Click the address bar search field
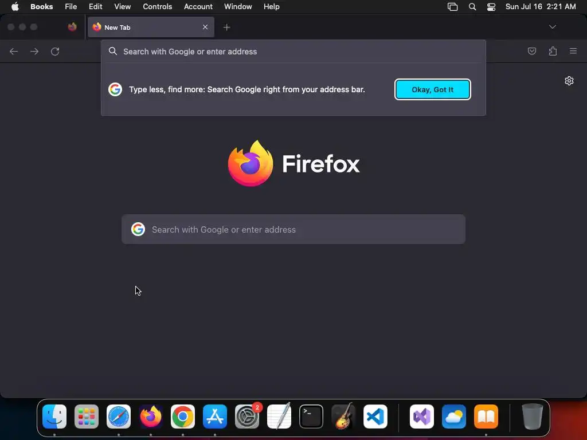The width and height of the screenshot is (587, 440). point(293,52)
